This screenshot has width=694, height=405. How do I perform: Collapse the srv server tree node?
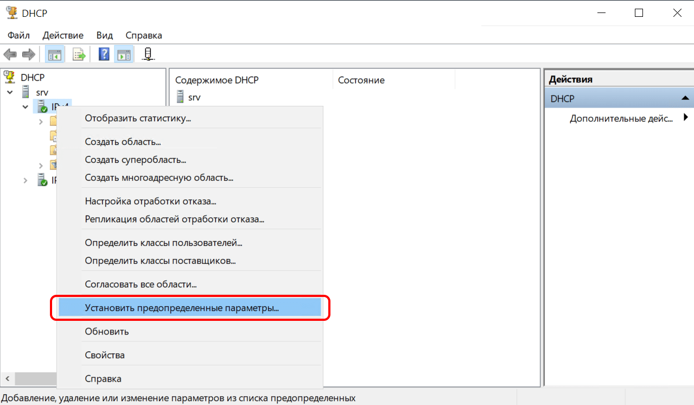[x=10, y=92]
